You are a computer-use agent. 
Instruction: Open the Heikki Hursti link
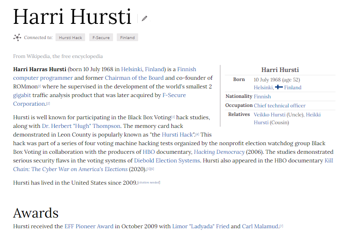pyautogui.click(x=313, y=114)
